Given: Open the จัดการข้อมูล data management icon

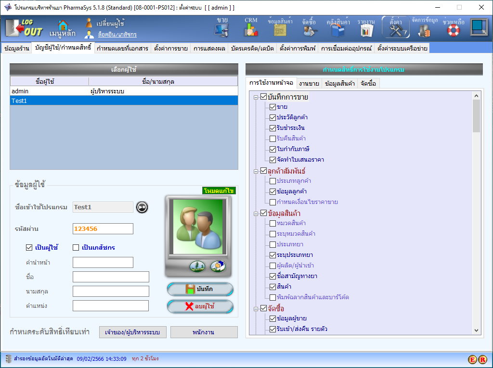Looking at the screenshot, I should point(425,31).
